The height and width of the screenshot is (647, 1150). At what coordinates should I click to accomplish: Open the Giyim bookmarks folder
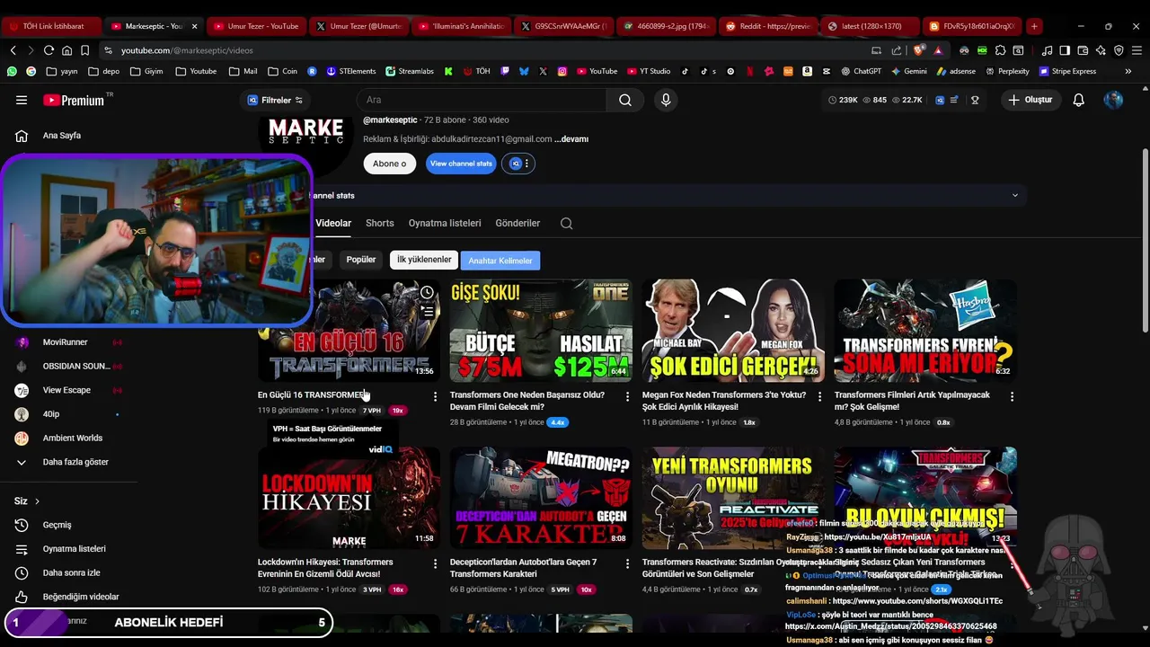(x=147, y=71)
